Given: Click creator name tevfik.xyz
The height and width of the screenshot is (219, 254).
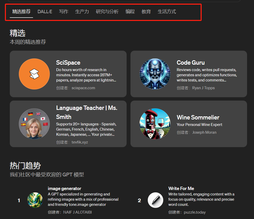Looking at the screenshot, I should tap(80, 142).
